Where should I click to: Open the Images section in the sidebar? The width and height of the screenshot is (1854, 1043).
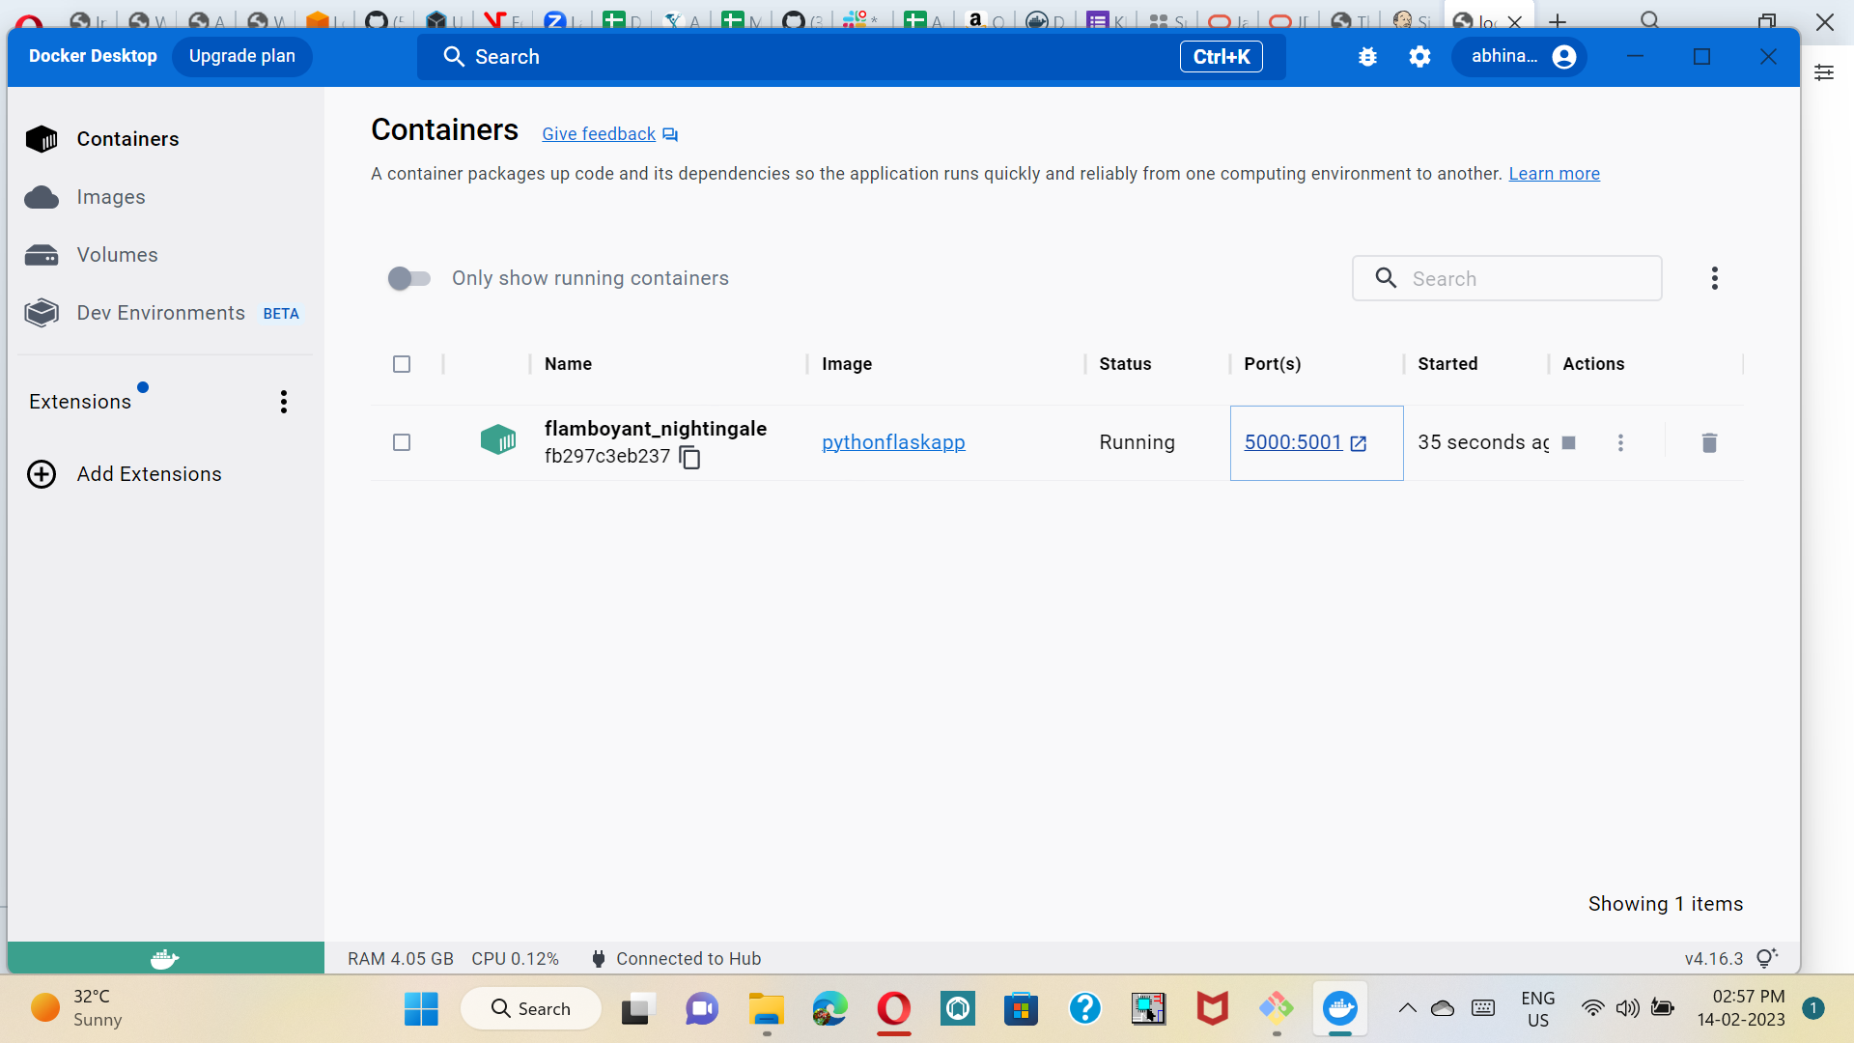[112, 197]
